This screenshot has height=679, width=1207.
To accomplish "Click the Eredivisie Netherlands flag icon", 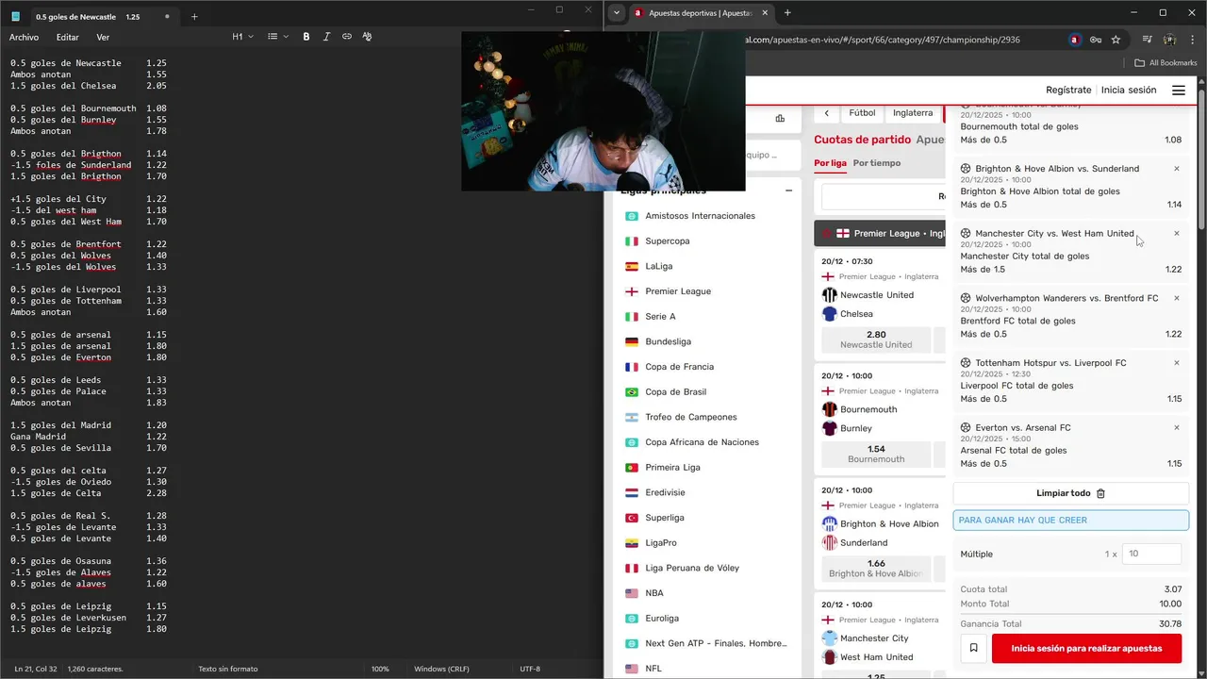I will tap(632, 492).
